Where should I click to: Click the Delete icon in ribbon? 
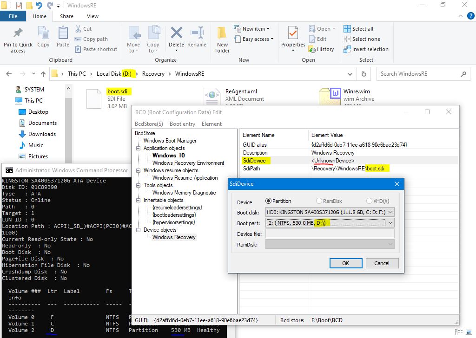point(176,33)
